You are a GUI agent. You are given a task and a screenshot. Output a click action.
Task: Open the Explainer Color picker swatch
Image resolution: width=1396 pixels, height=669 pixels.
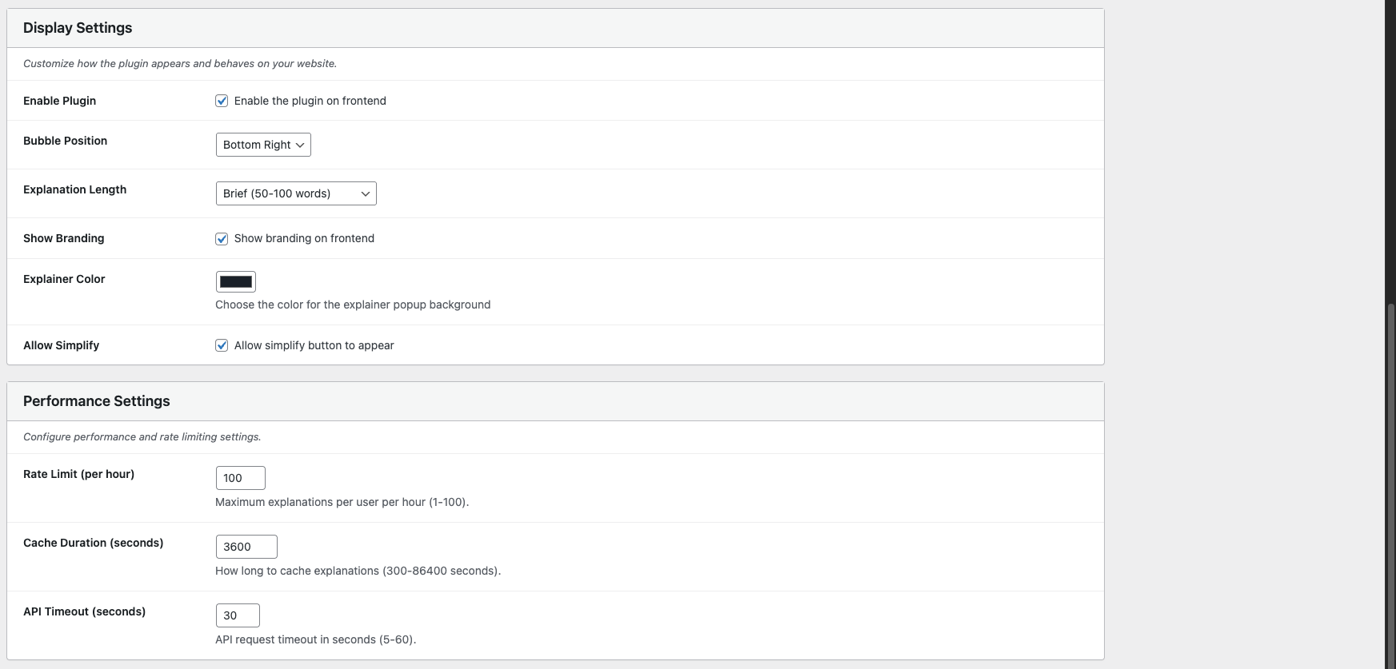point(236,281)
